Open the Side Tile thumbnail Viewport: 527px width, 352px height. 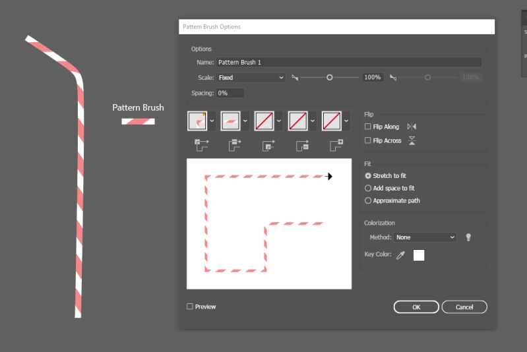(x=231, y=121)
